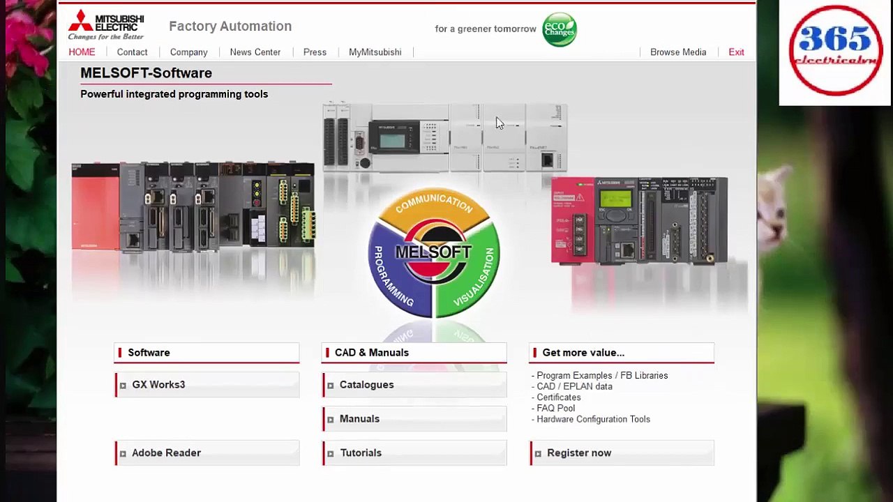893x502 pixels.
Task: Click Program Examples / FB Libraries text
Action: click(x=602, y=376)
